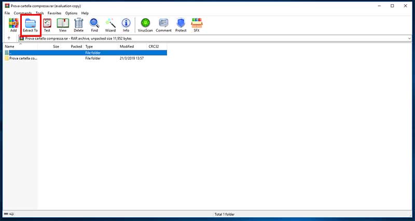The width and height of the screenshot is (415, 221).
Task: Open the Find magnifier tool
Action: tap(94, 25)
